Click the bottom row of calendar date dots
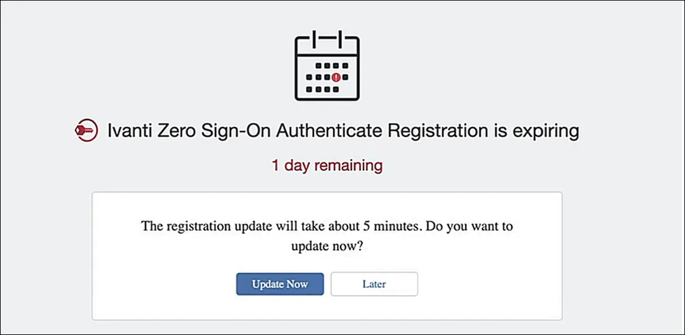This screenshot has height=335, width=685. coord(323,89)
